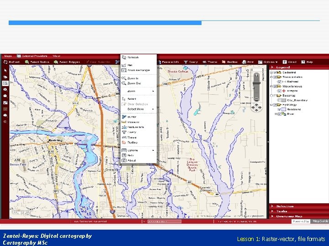
Task: Toggle the Hydrology group checkbox
Action: pyautogui.click(x=275, y=105)
